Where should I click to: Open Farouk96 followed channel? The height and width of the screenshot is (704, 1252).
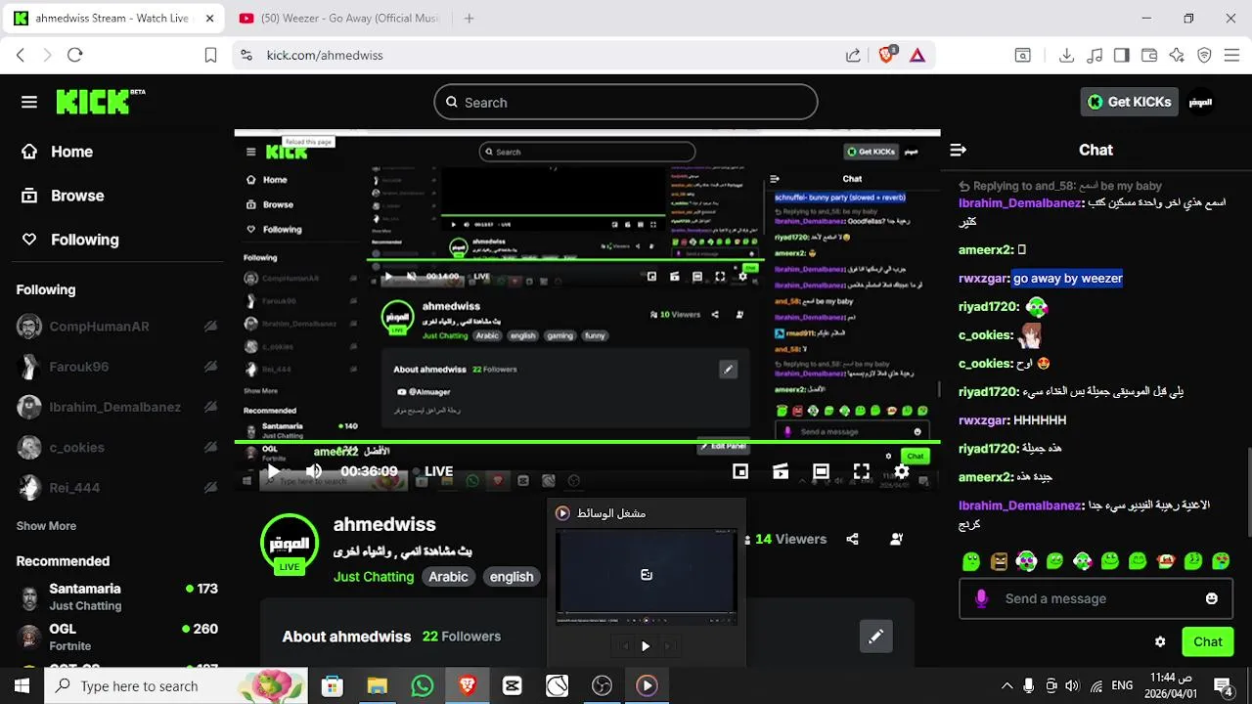(115, 367)
